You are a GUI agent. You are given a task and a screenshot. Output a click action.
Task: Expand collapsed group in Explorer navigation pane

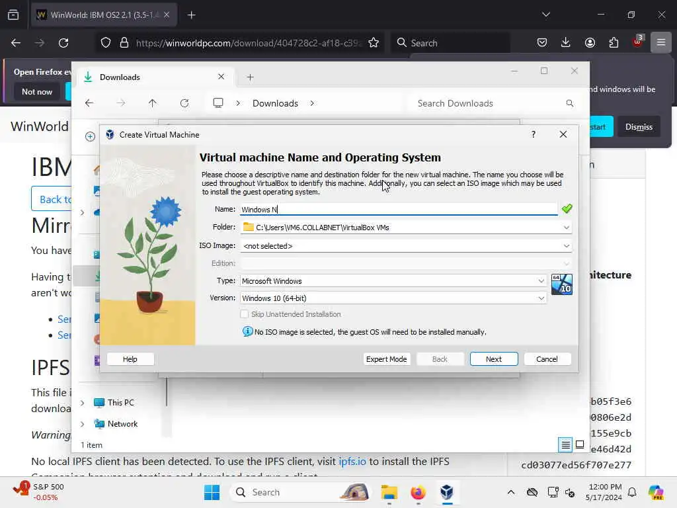[82, 212]
